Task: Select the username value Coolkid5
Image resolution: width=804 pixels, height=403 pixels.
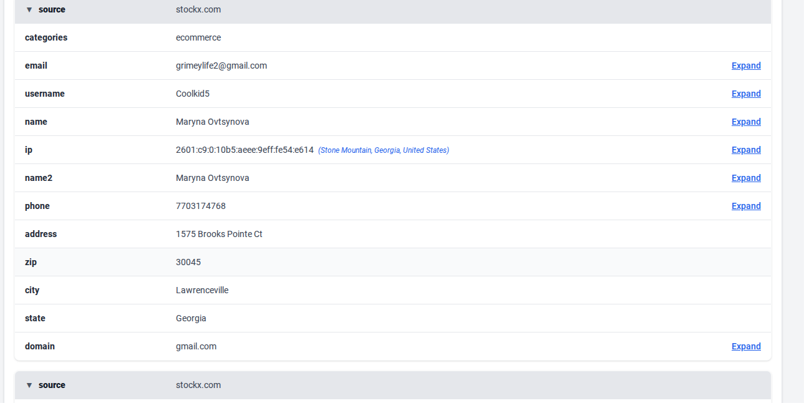Action: point(193,94)
